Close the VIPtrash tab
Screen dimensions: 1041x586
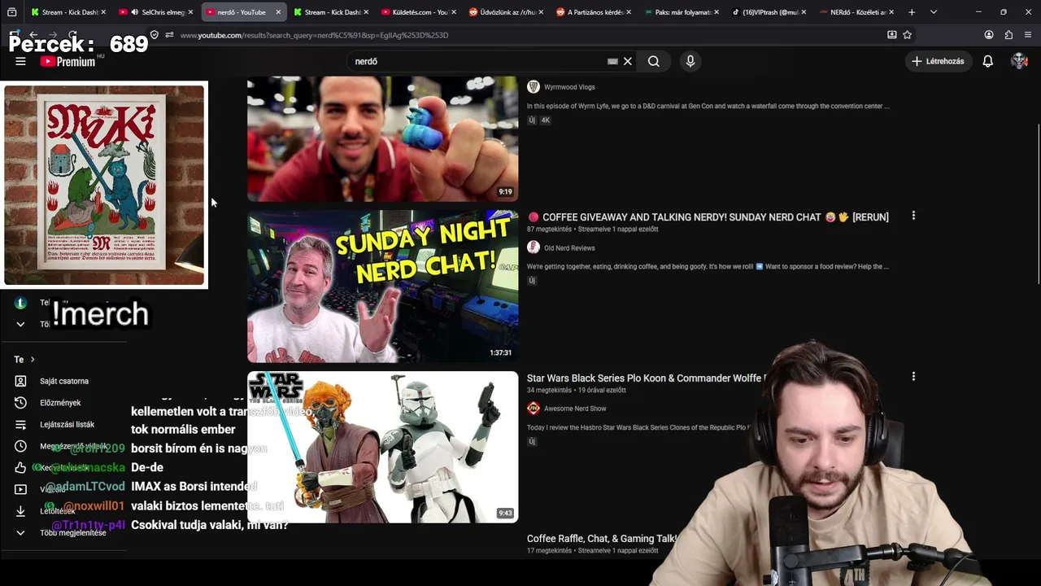[804, 12]
